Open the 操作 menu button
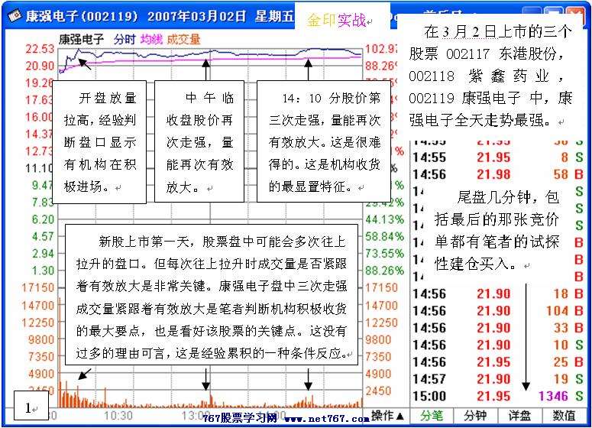The height and width of the screenshot is (428, 592). click(x=387, y=416)
